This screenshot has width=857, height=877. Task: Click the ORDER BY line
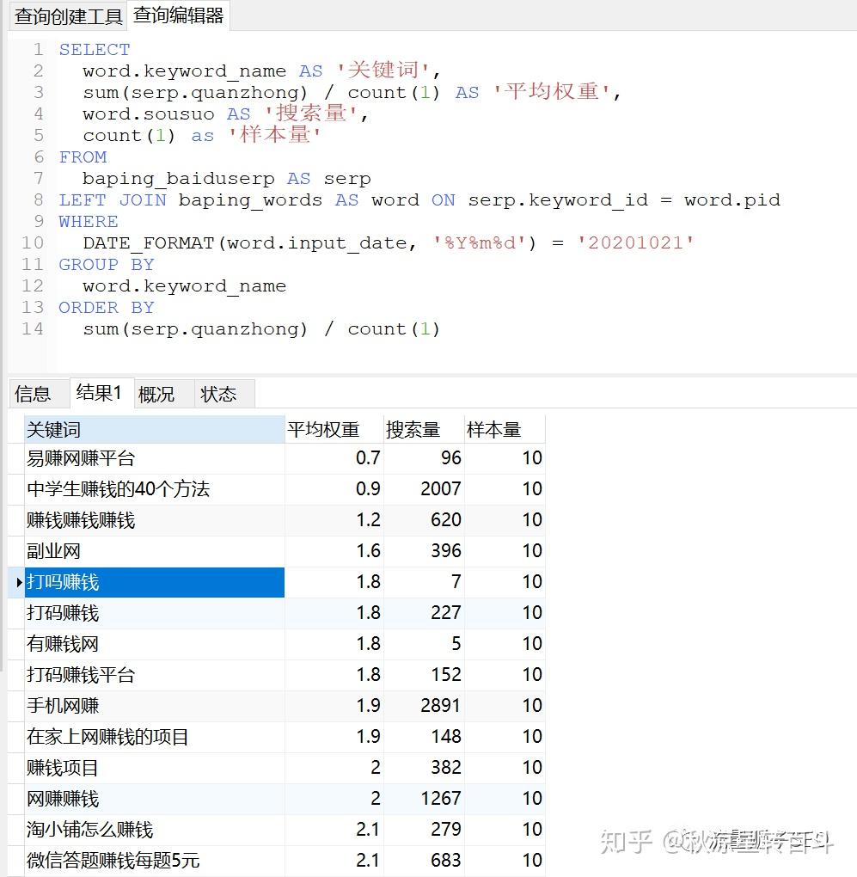107,308
